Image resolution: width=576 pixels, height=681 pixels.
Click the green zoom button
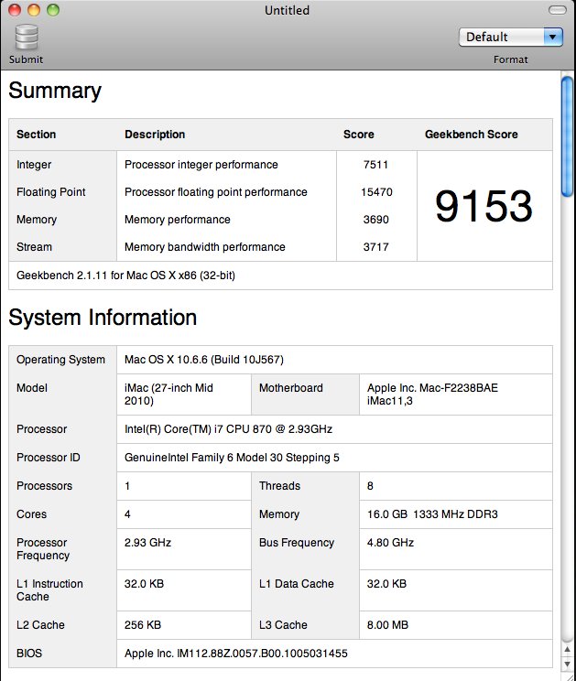tap(53, 10)
